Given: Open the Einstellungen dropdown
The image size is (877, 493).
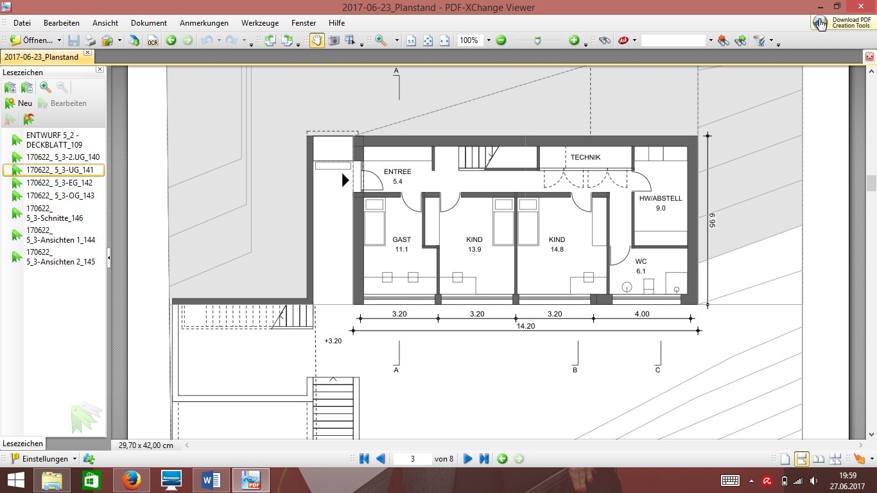Looking at the screenshot, I should (74, 459).
